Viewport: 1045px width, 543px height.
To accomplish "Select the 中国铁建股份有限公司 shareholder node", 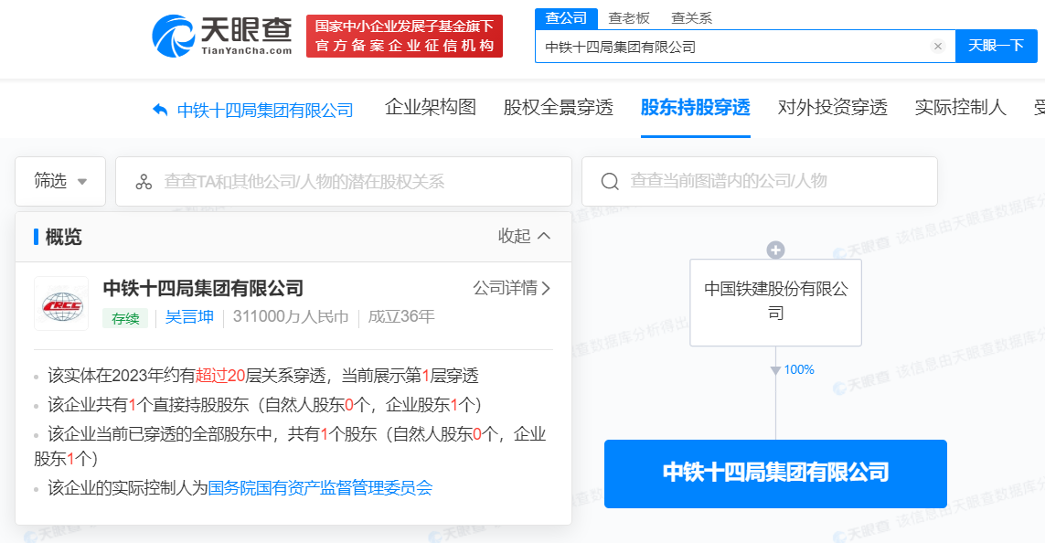I will 776,303.
